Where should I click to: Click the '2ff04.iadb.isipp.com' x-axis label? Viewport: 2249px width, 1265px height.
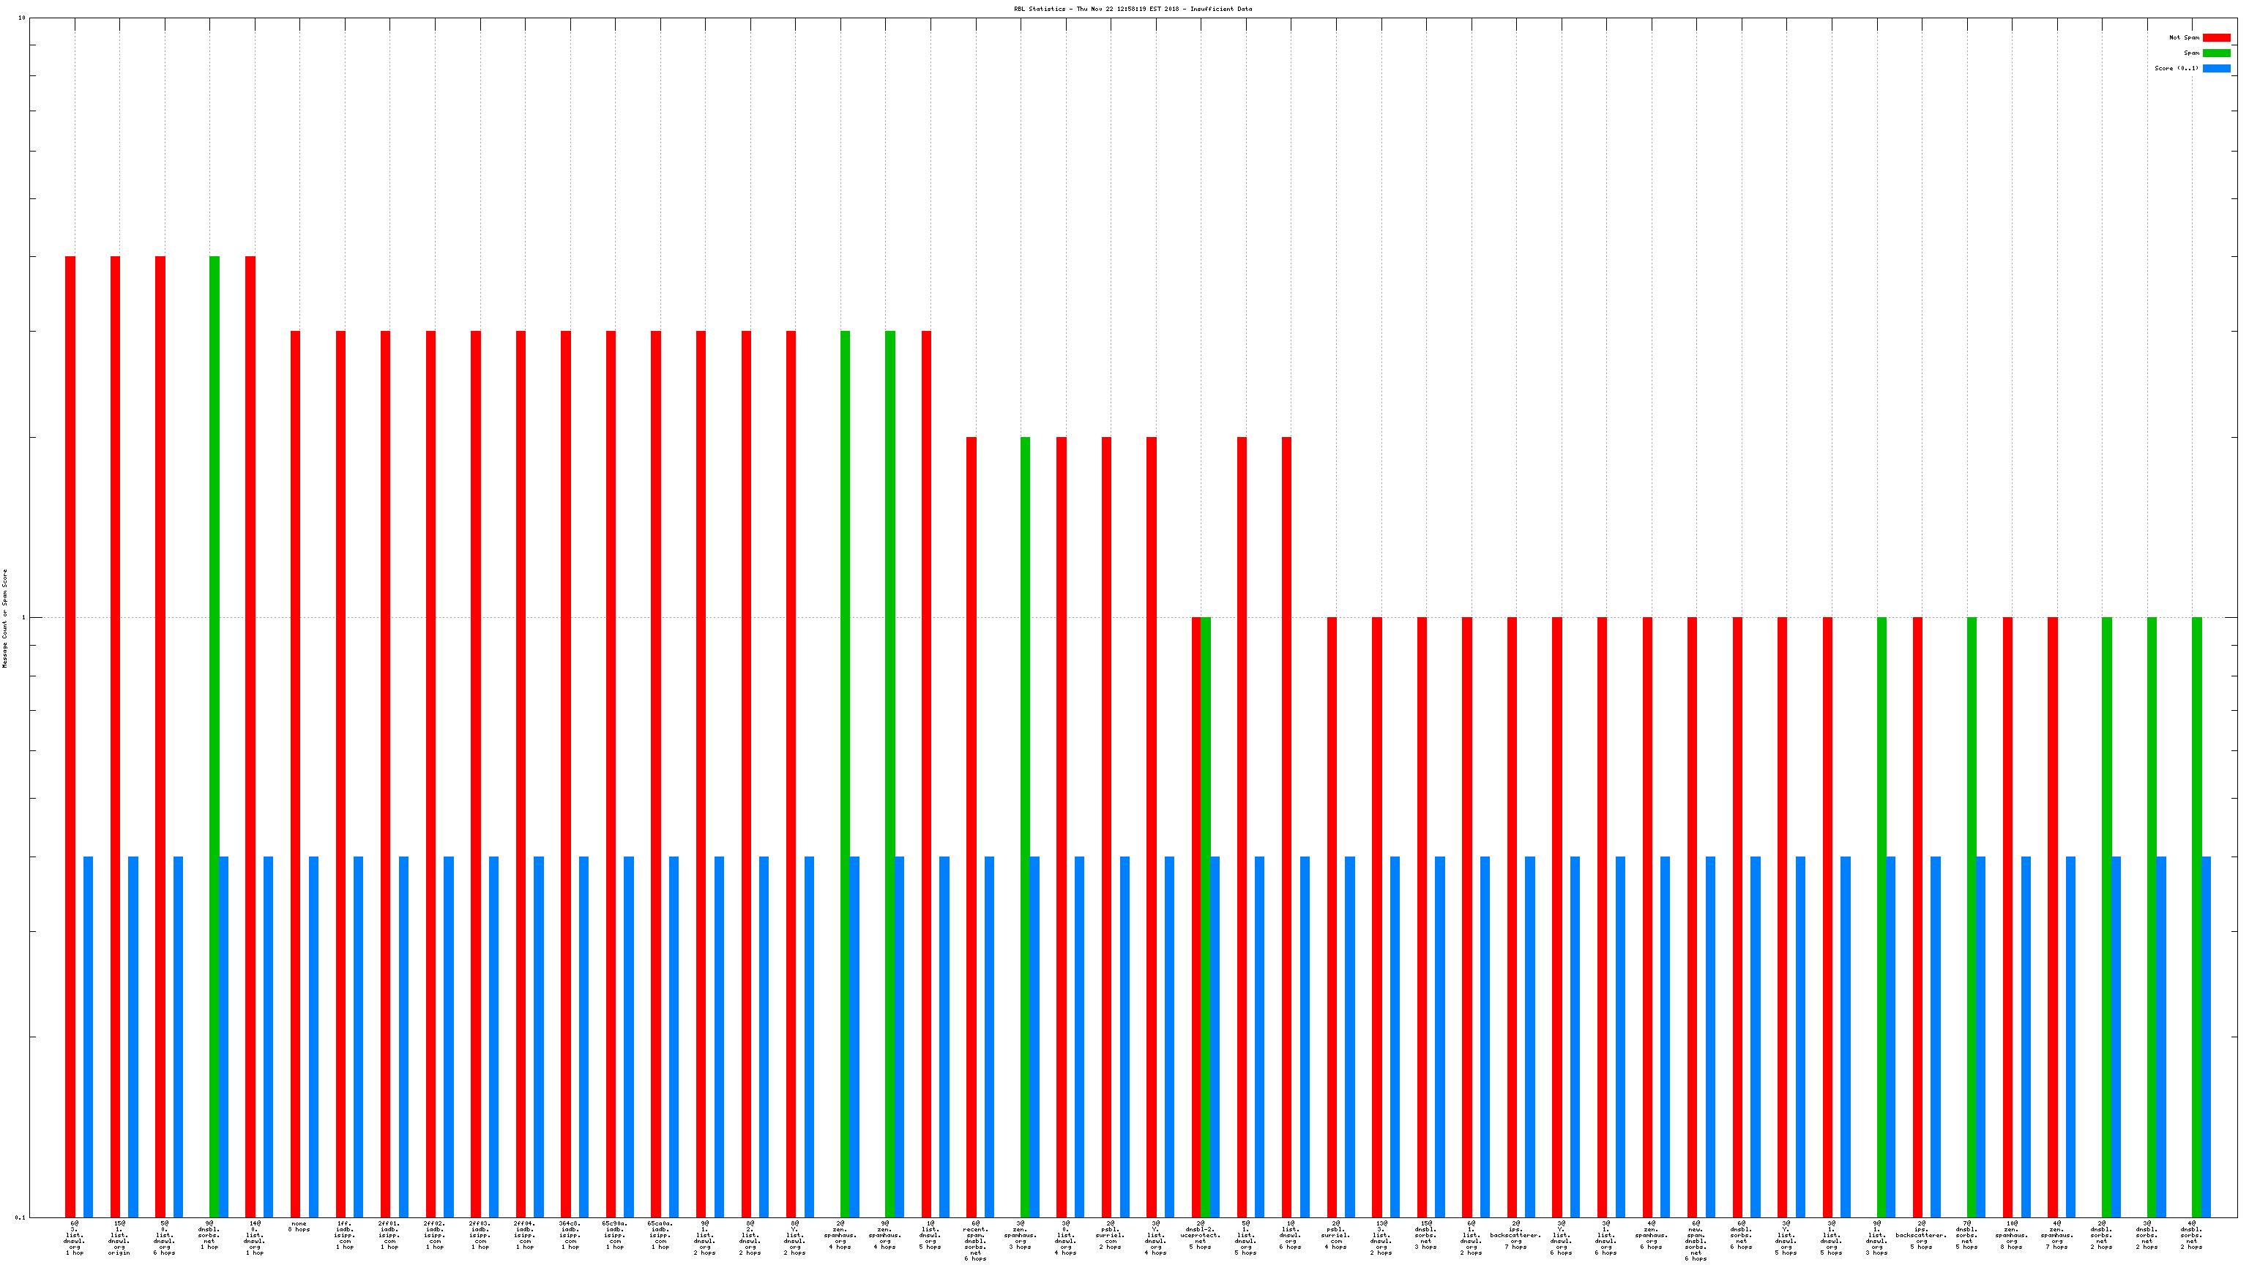pos(525,1235)
